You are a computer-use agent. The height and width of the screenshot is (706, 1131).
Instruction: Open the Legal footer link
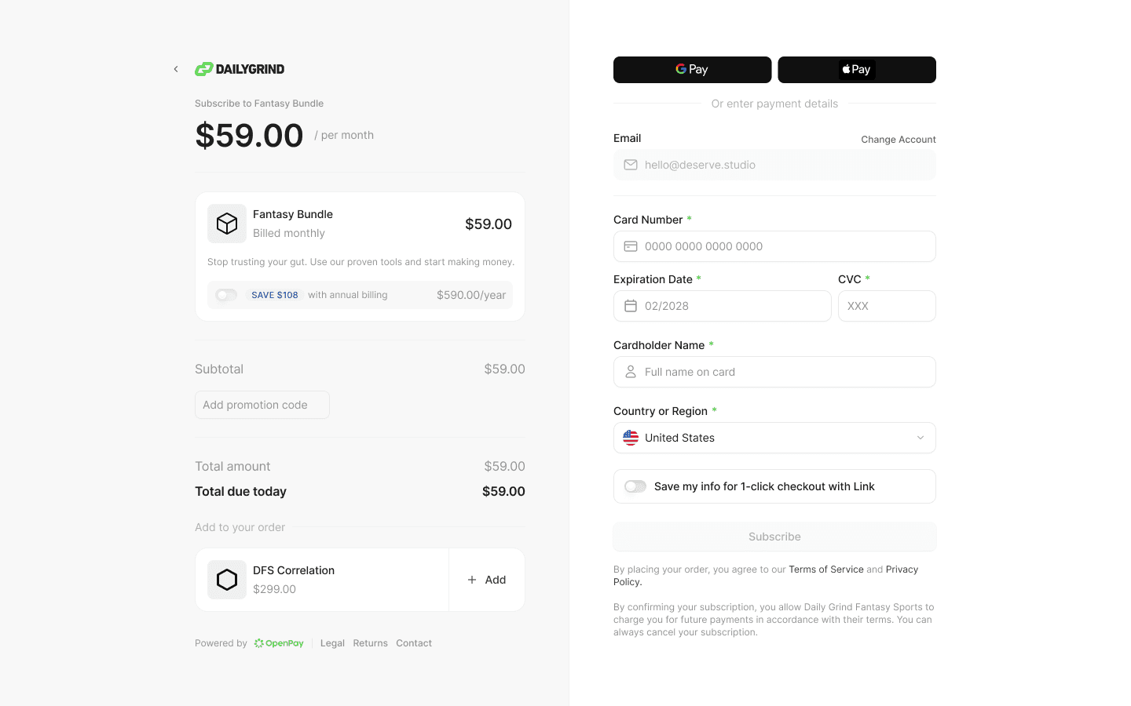(332, 643)
